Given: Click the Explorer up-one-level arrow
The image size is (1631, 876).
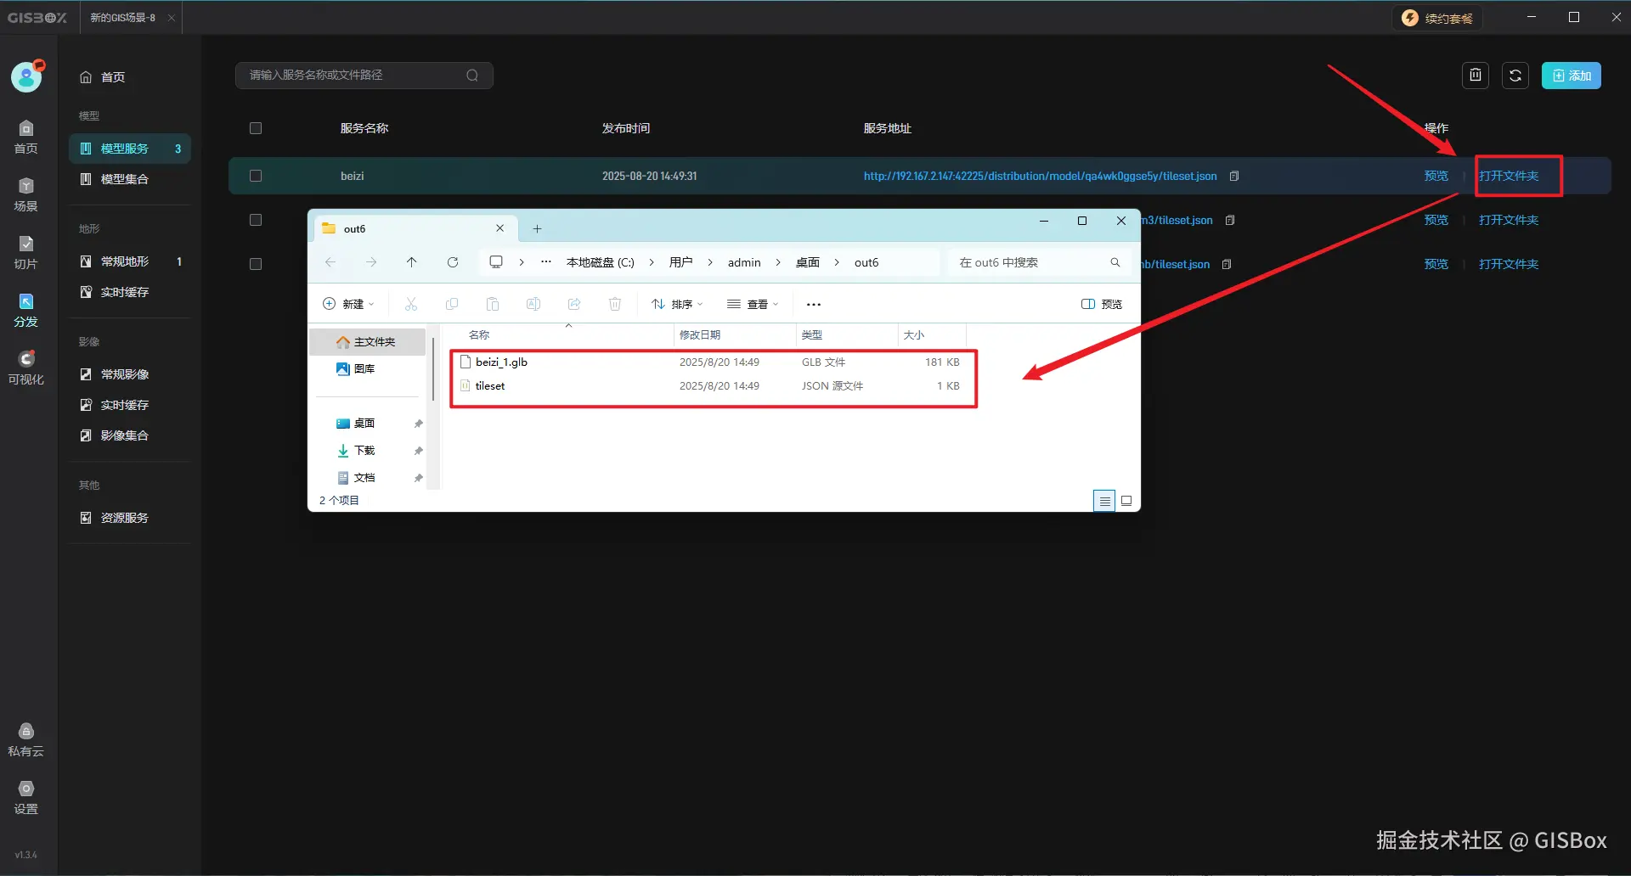Looking at the screenshot, I should point(412,262).
